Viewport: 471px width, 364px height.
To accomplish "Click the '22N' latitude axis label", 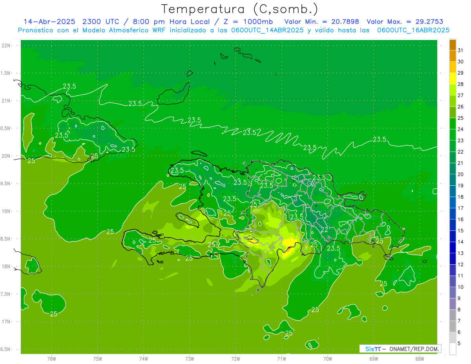I will (6, 46).
